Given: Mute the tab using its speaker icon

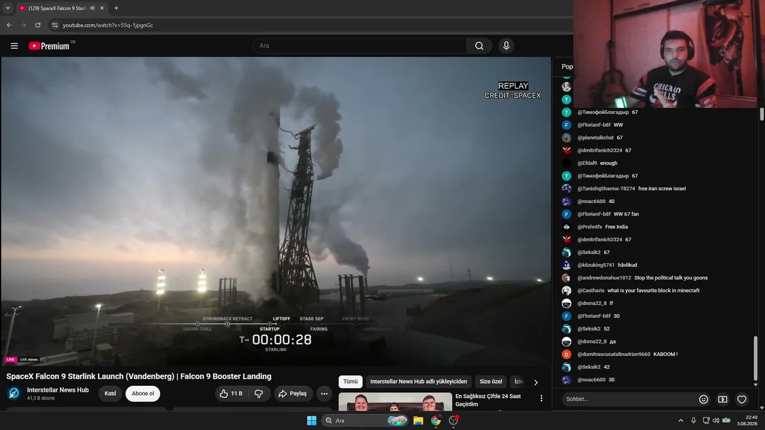Looking at the screenshot, I should [92, 8].
